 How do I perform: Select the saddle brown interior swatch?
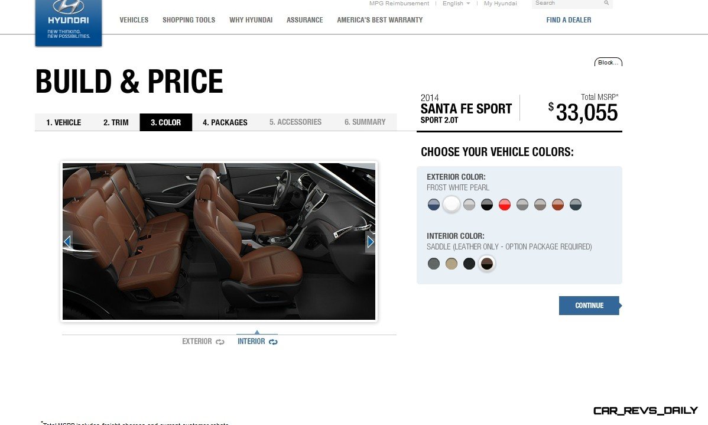point(487,264)
